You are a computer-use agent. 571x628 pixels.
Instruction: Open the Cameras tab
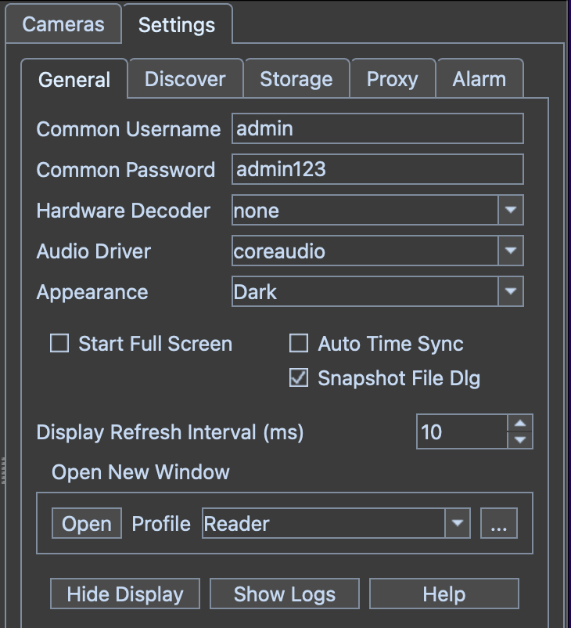pyautogui.click(x=63, y=24)
